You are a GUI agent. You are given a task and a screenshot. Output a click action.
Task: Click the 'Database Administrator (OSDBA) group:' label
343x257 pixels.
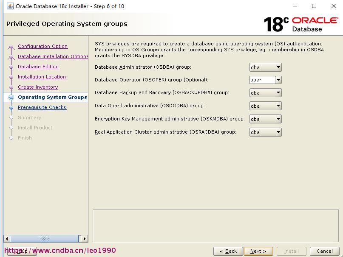tap(143, 67)
